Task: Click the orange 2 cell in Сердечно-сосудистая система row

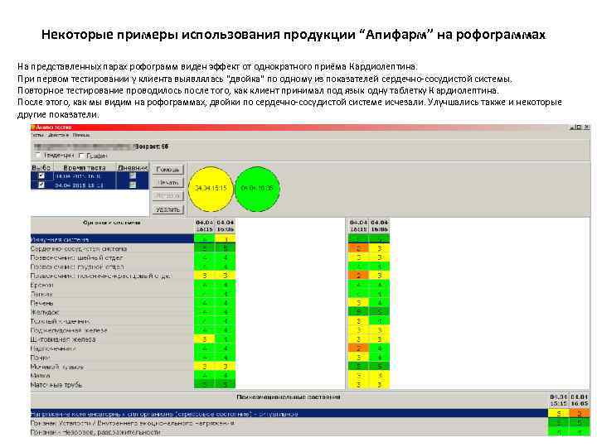Action: click(x=359, y=248)
